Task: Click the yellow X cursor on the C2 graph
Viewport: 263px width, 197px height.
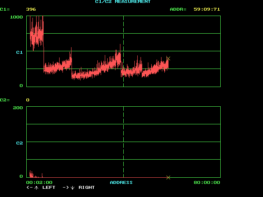Action: (x=168, y=177)
